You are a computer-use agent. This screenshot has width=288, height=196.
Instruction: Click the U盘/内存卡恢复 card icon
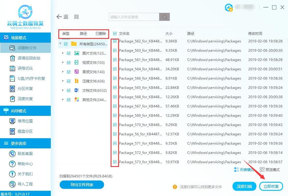[x=12, y=78]
